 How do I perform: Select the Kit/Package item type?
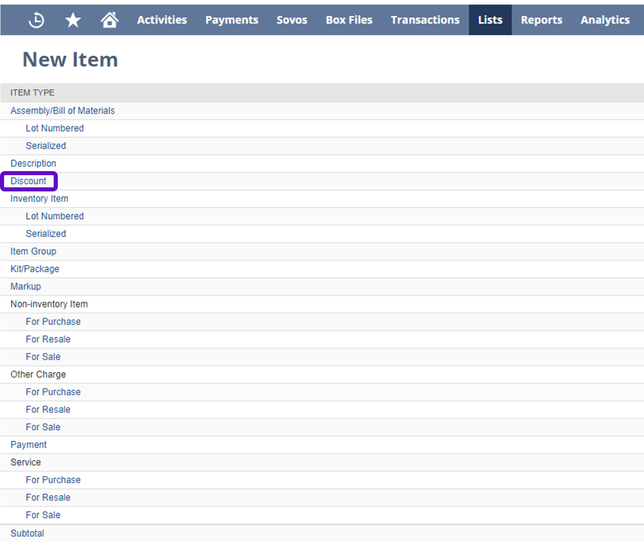[35, 269]
